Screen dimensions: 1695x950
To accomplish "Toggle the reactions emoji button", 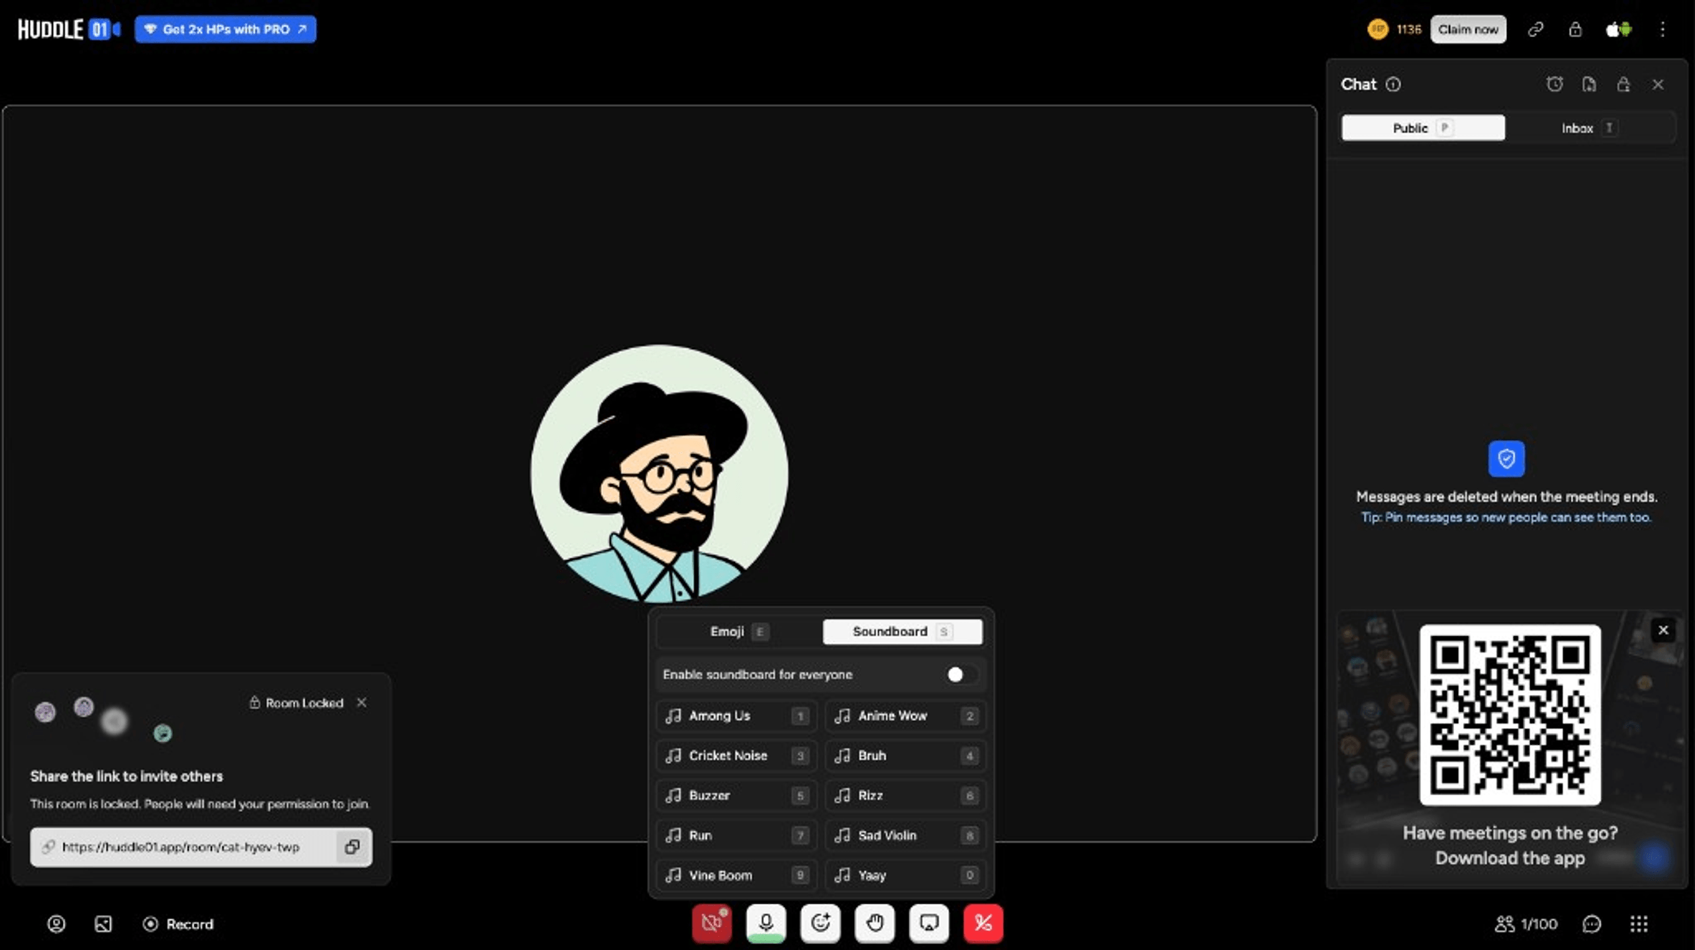I will 820,923.
